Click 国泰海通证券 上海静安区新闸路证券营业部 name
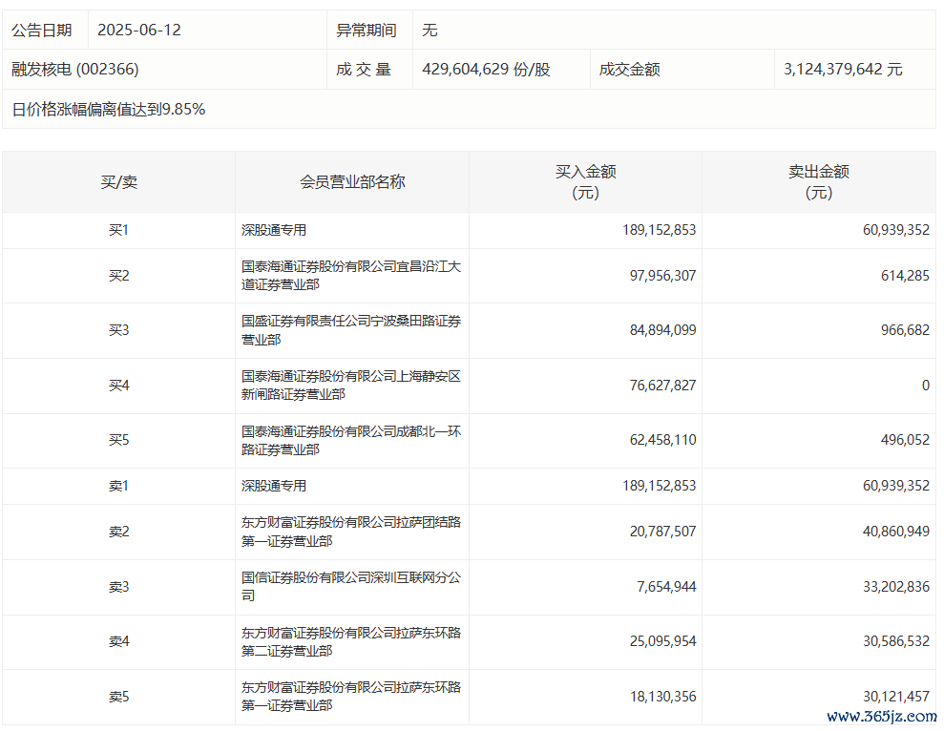 (351, 386)
